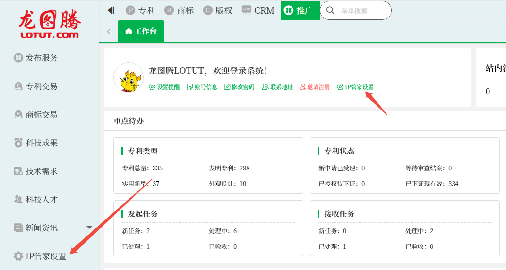Open the 版权 top menu
This screenshot has height=270, width=506.
click(218, 10)
